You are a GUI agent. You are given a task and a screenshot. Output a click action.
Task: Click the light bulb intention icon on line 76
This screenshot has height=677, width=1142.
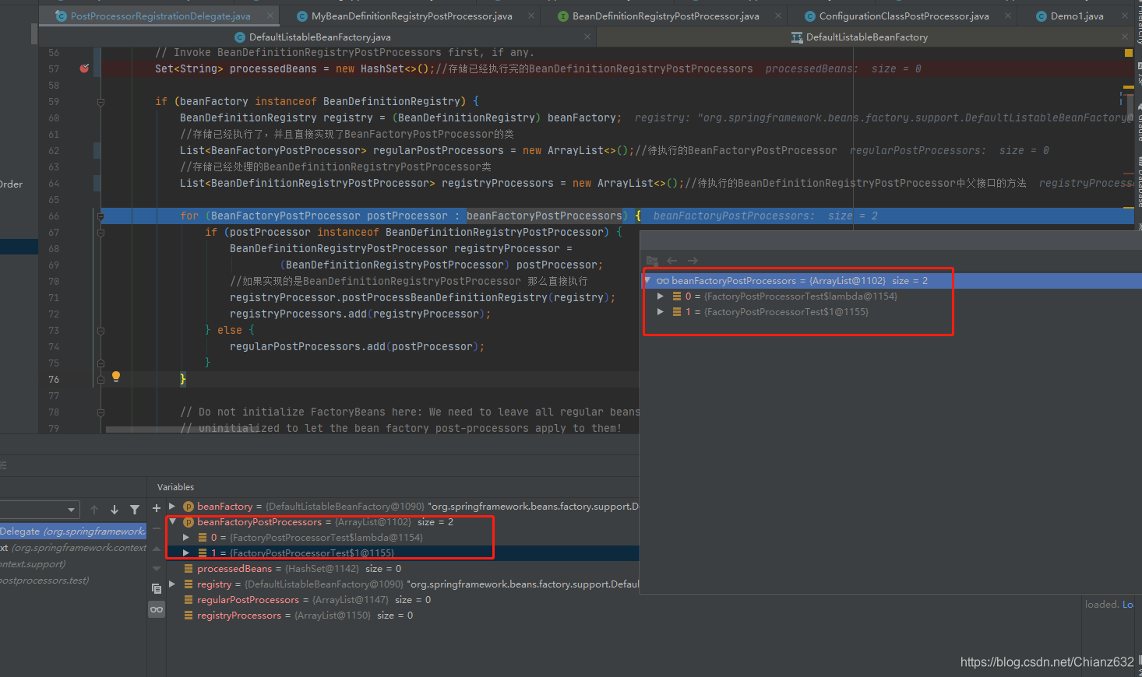coord(116,377)
